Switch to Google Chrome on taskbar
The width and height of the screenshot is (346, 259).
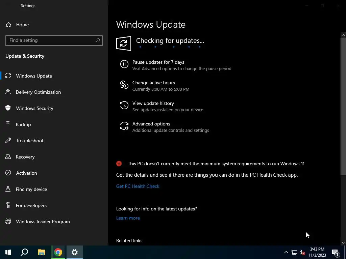click(x=58, y=252)
